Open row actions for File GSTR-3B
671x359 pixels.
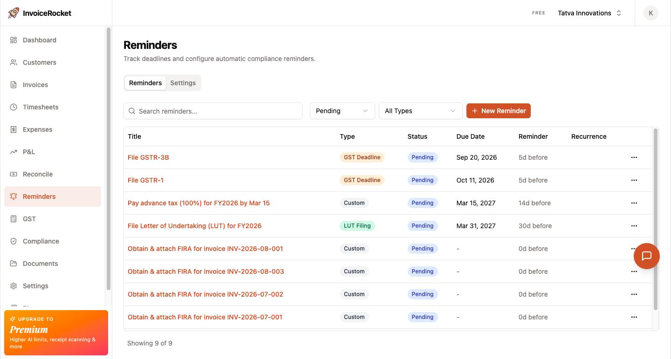634,157
